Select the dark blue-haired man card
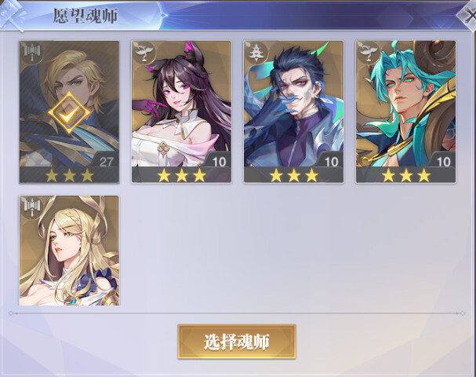Image resolution: width=476 pixels, height=377 pixels. click(293, 112)
